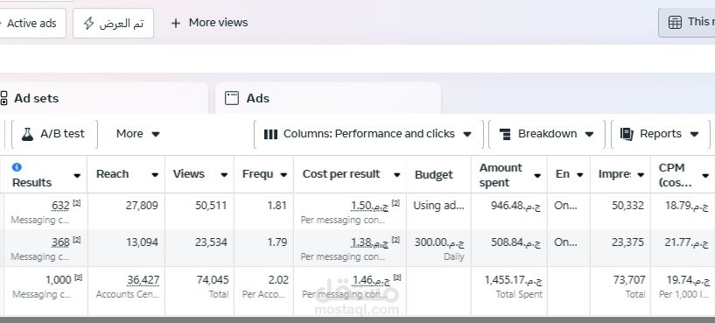
Task: Click the plus icon beside More views
Action: point(176,23)
